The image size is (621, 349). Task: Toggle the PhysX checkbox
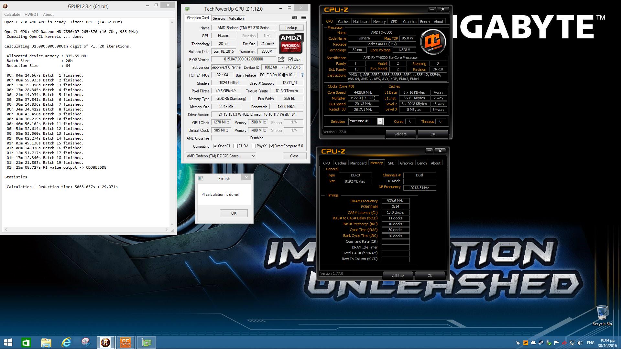[254, 146]
